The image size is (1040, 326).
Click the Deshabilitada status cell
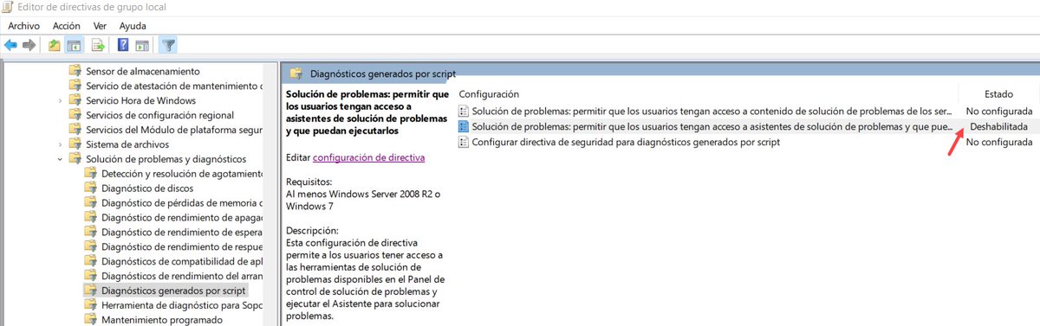[999, 127]
